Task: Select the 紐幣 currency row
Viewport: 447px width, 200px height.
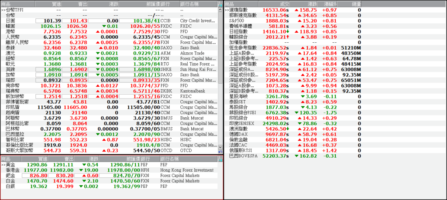Action: click(109, 59)
